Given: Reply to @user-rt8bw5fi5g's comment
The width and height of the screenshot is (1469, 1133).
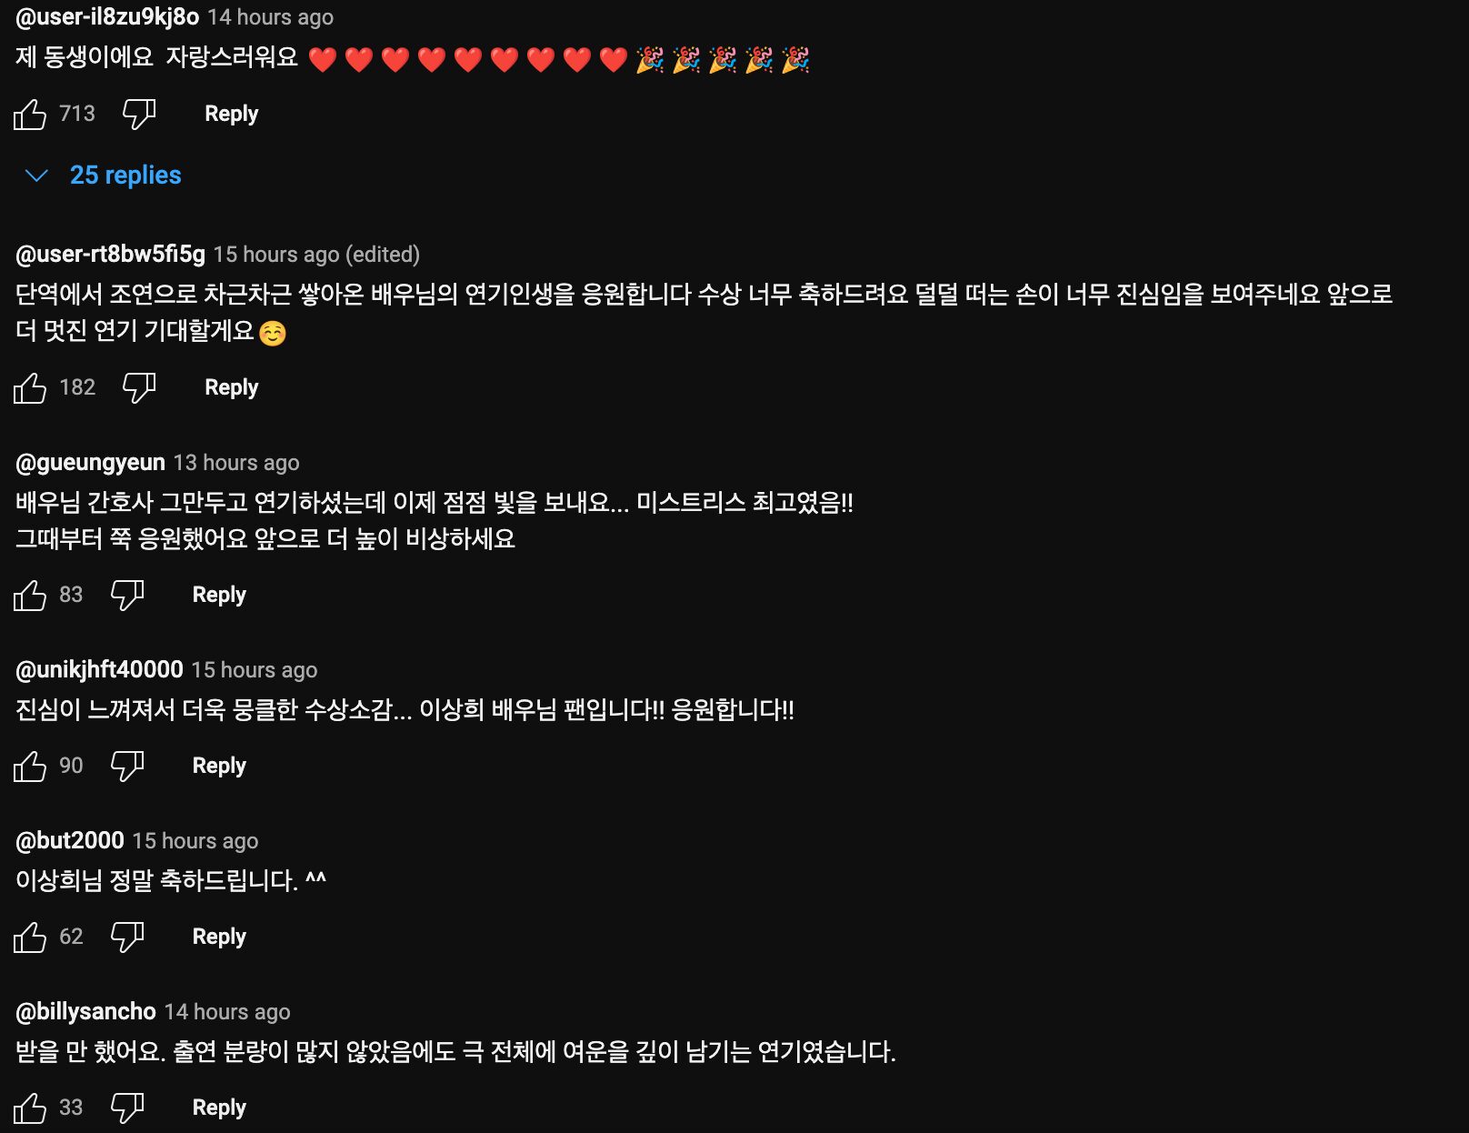Looking at the screenshot, I should 231,387.
